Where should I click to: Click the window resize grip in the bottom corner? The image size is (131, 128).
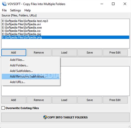[x=129, y=126]
